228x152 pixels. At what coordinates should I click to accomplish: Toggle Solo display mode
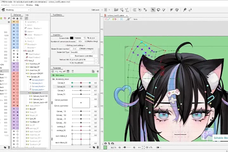coord(136,19)
